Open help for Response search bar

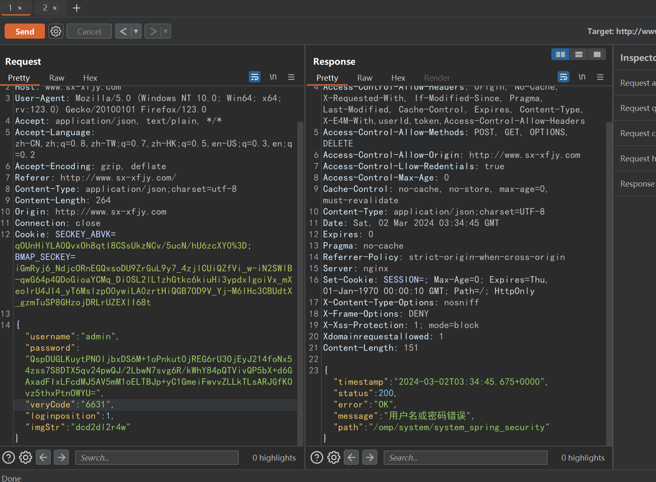point(317,457)
